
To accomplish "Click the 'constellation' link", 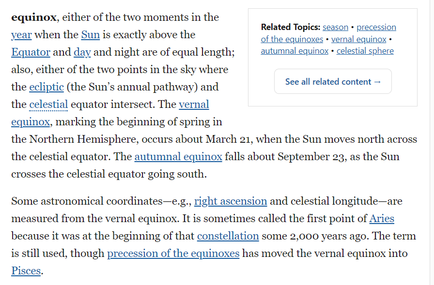I will tap(228, 236).
